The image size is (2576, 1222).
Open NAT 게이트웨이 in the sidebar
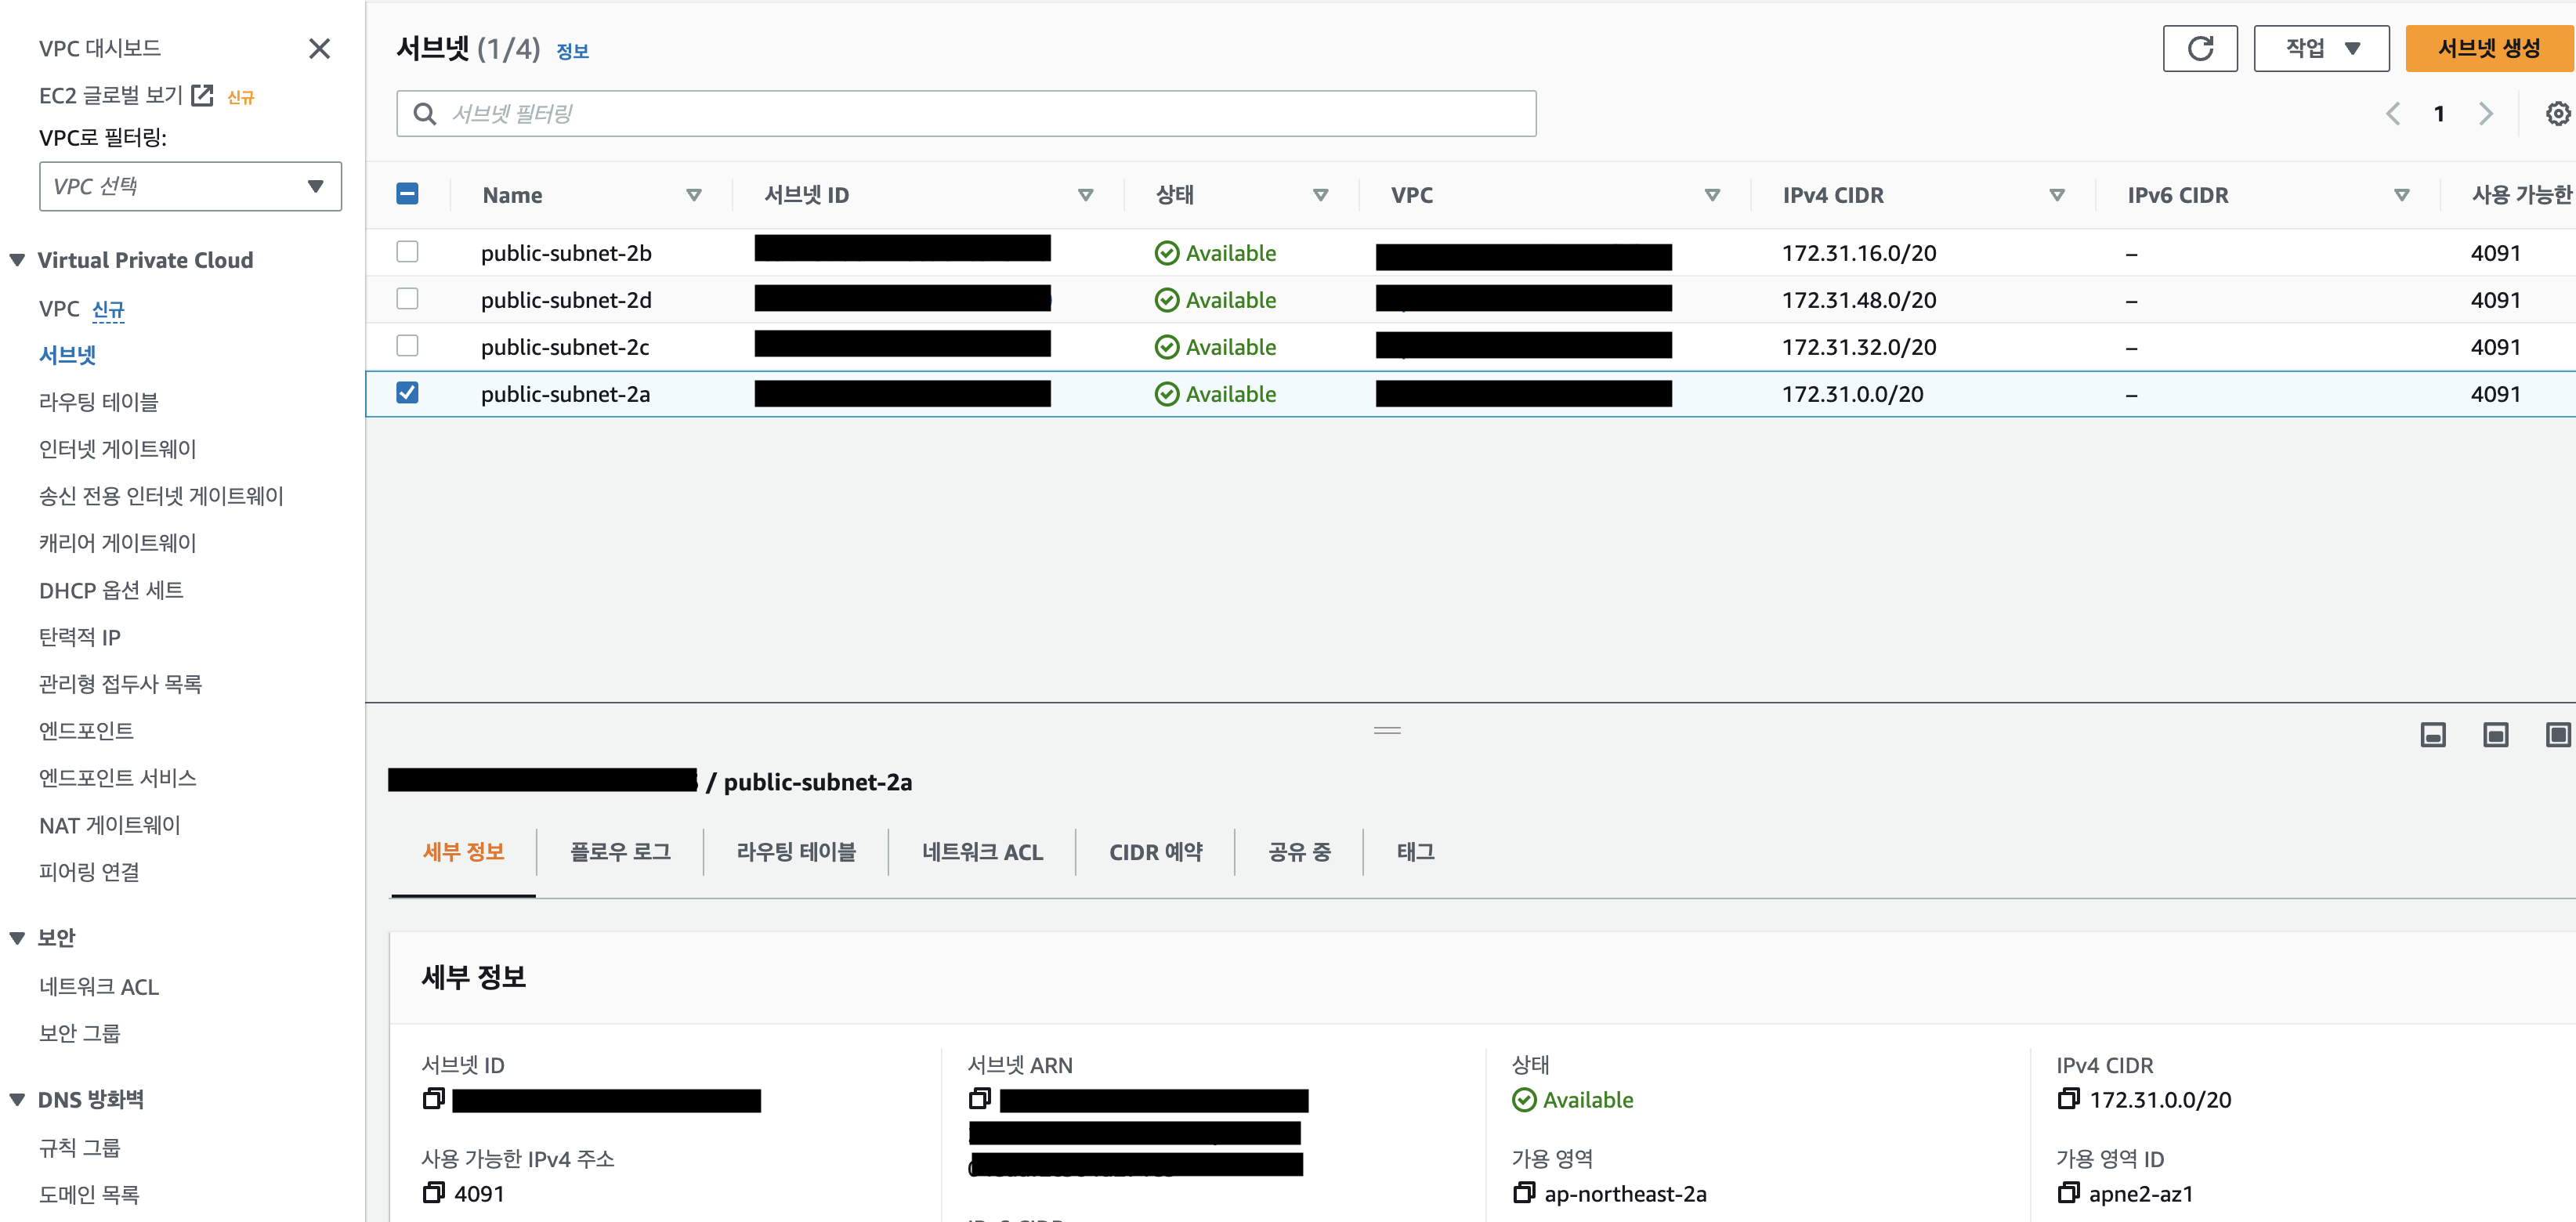click(110, 825)
